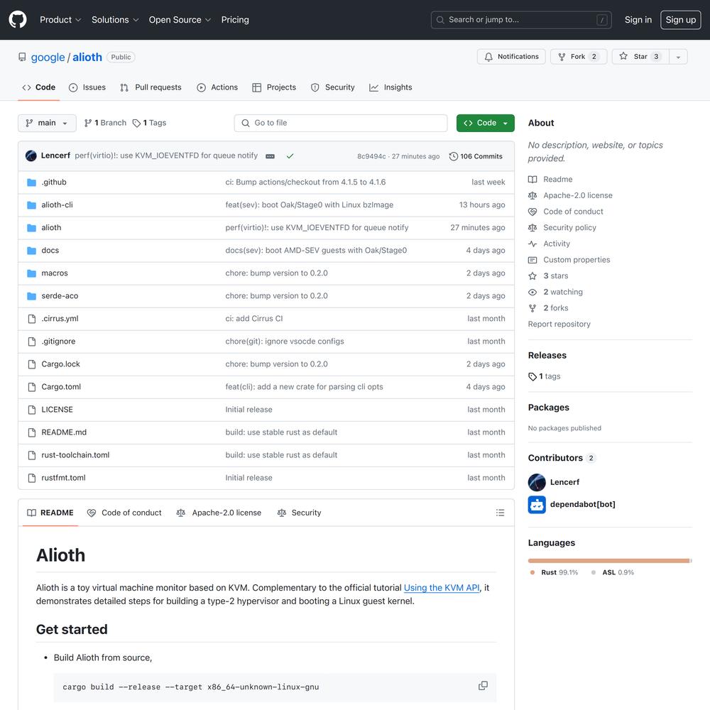The width and height of the screenshot is (710, 710).
Task: Click the Go to file search box
Action: coord(341,123)
